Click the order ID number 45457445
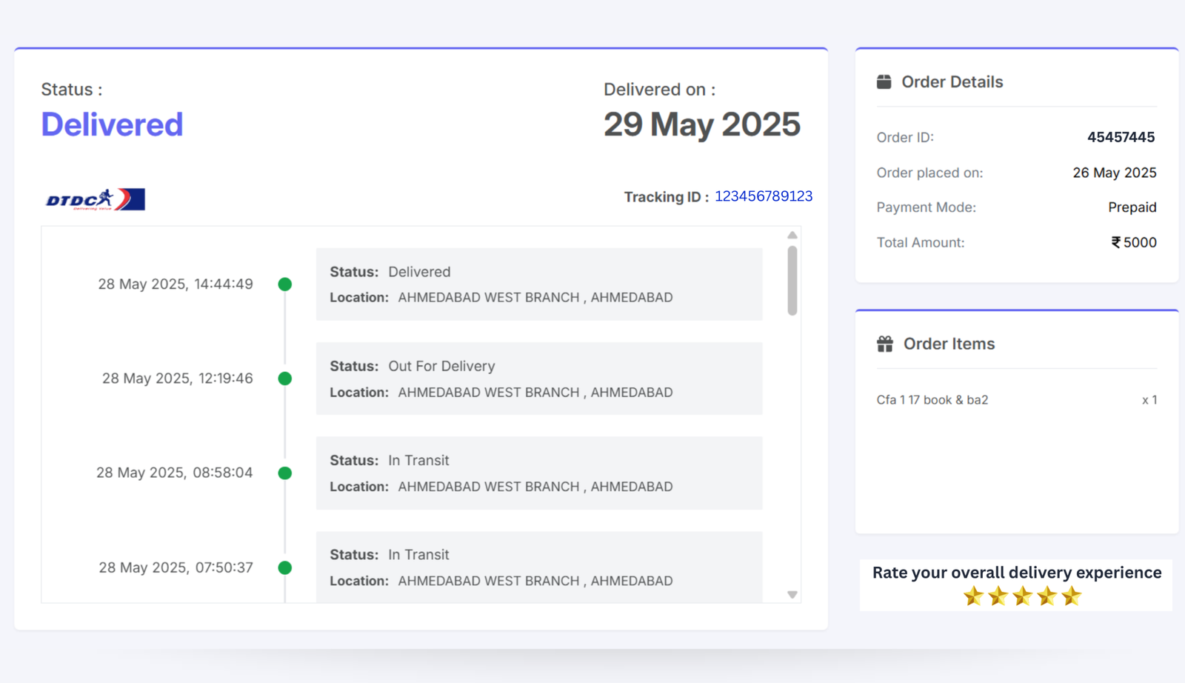This screenshot has height=683, width=1185. point(1120,137)
